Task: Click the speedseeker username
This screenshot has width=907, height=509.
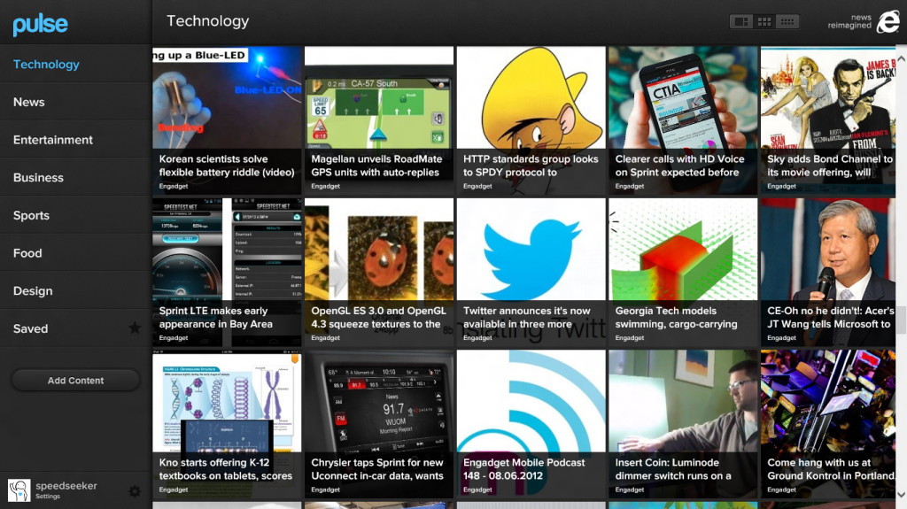Action: point(66,486)
